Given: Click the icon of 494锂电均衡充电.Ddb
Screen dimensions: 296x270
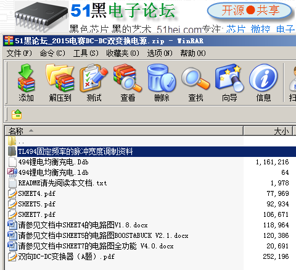Looking at the screenshot, I should 12,162.
